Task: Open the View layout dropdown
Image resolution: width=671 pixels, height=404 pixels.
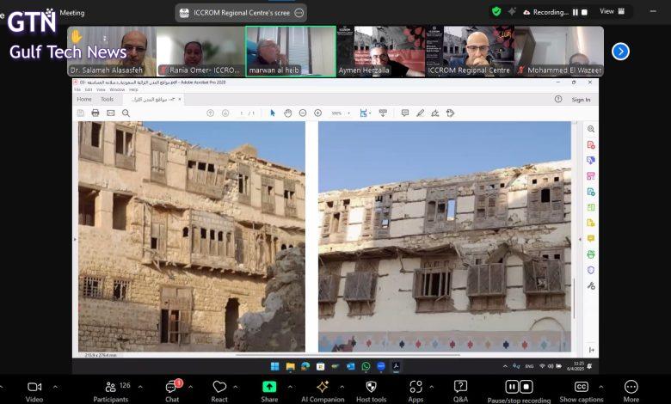Action: pyautogui.click(x=612, y=11)
